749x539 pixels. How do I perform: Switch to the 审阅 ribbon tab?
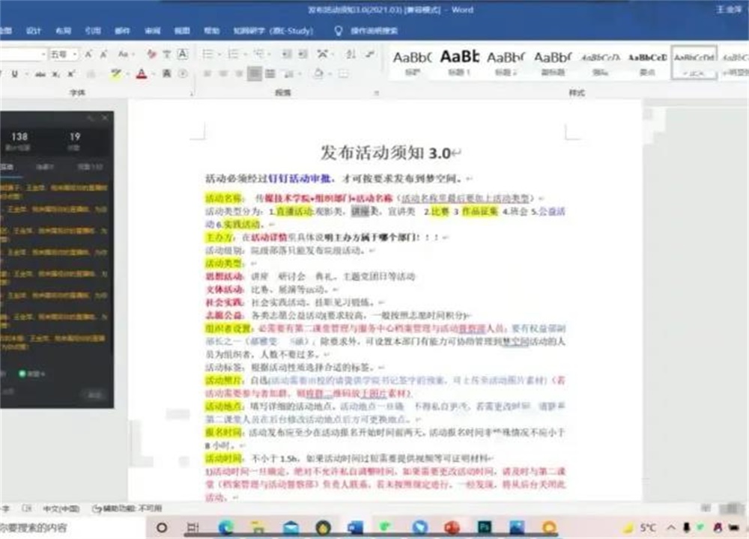(153, 31)
